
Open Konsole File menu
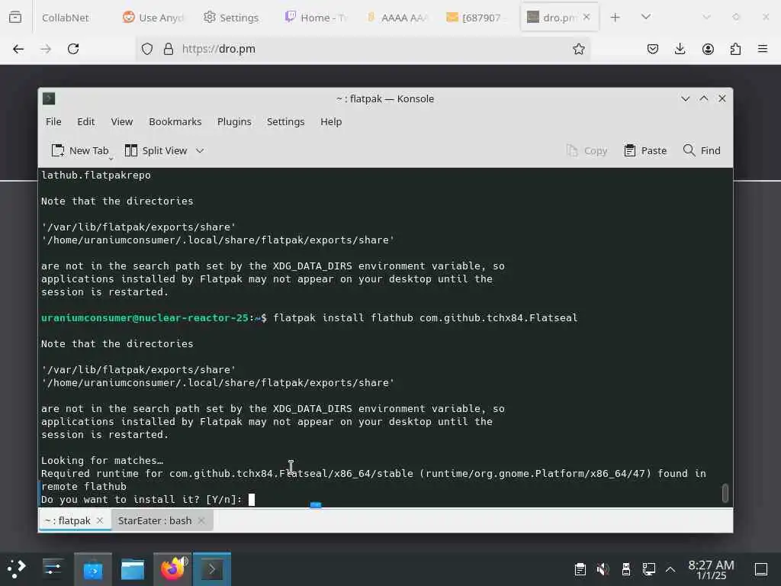click(53, 121)
